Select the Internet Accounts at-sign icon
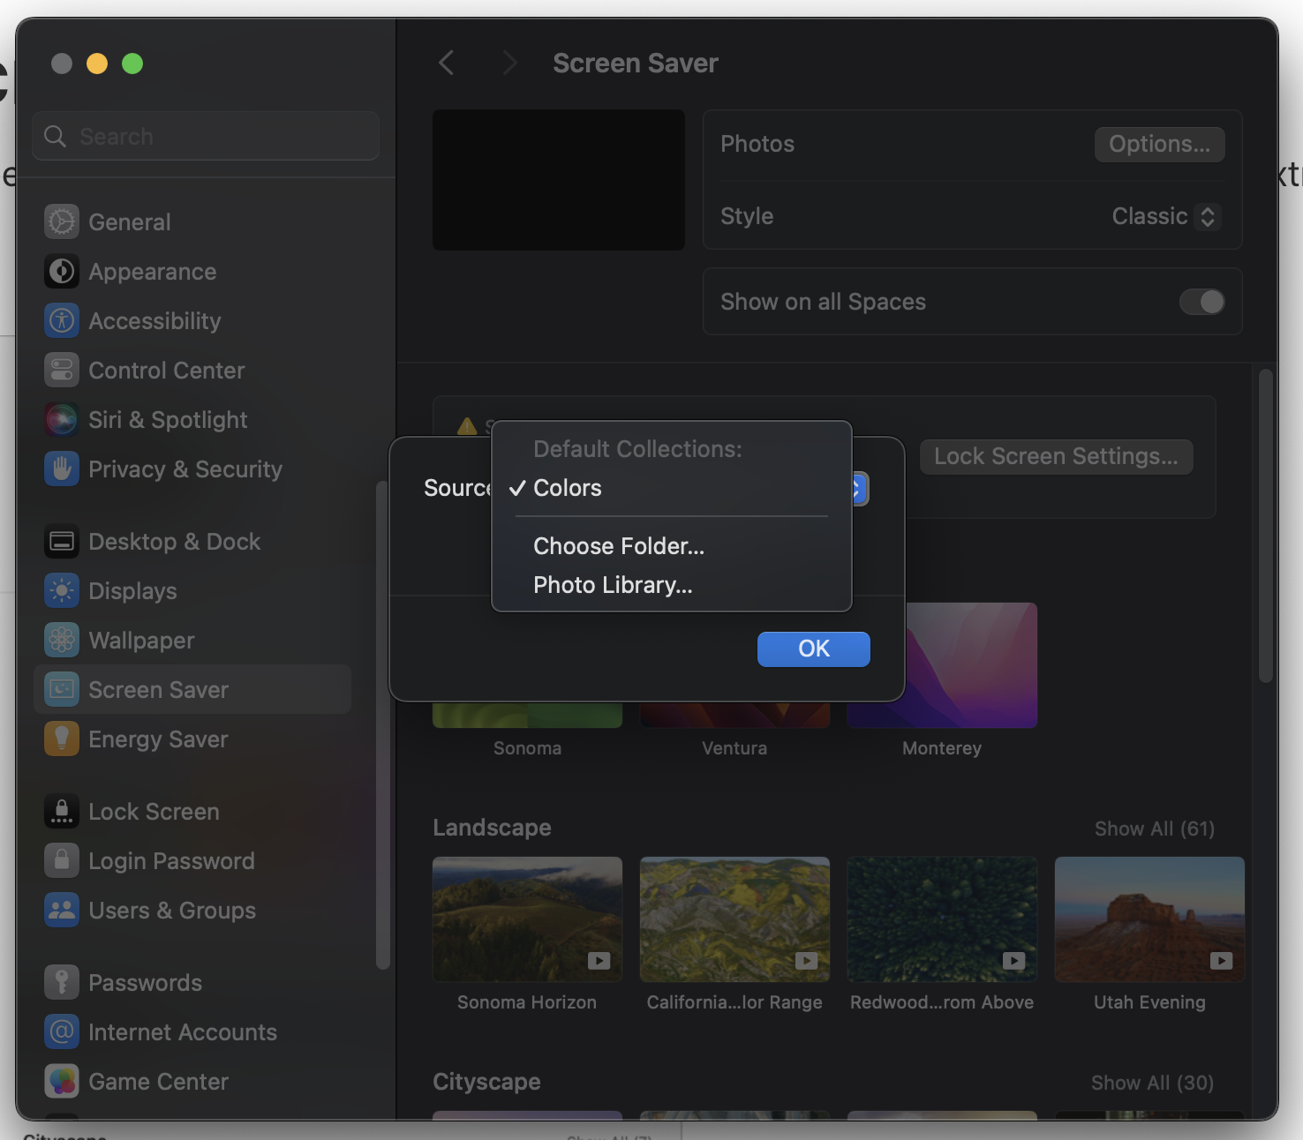 62,1032
